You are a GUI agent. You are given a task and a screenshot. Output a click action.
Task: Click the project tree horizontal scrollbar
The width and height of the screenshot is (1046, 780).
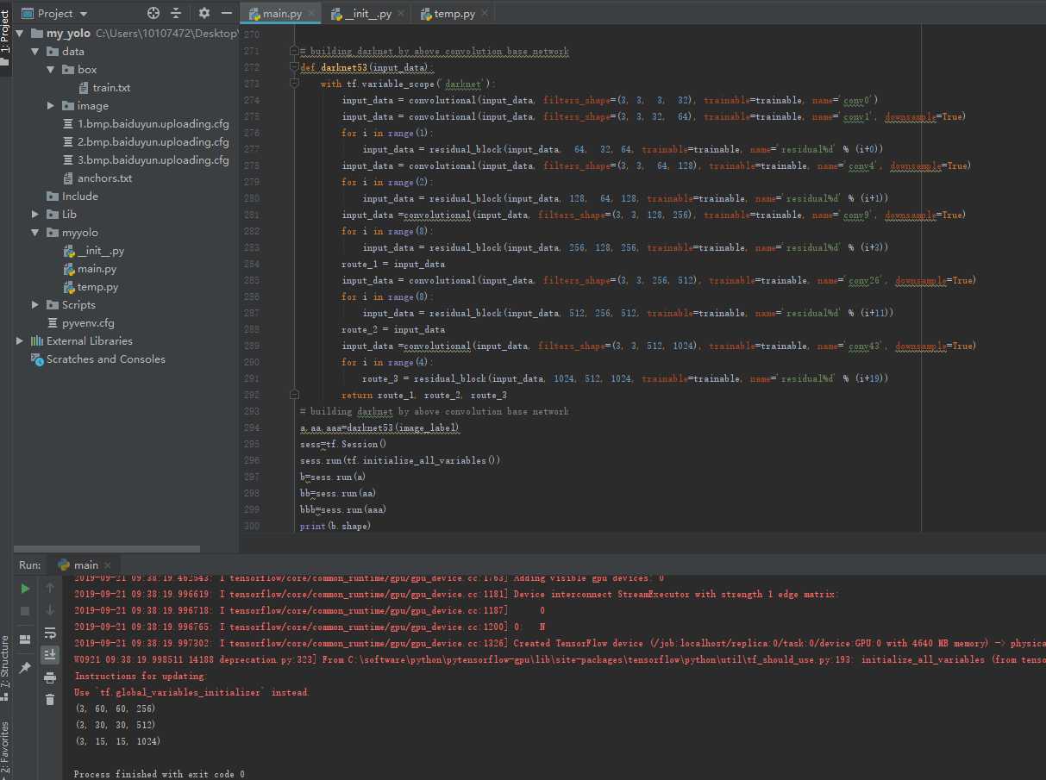point(107,548)
